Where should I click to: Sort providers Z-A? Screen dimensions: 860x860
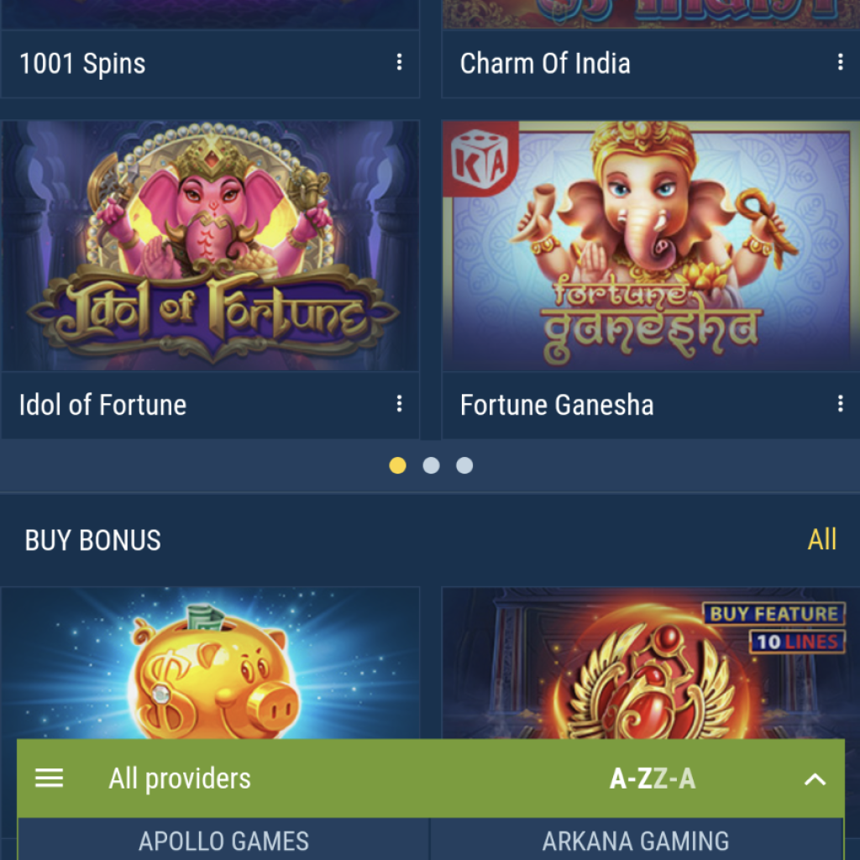click(674, 779)
